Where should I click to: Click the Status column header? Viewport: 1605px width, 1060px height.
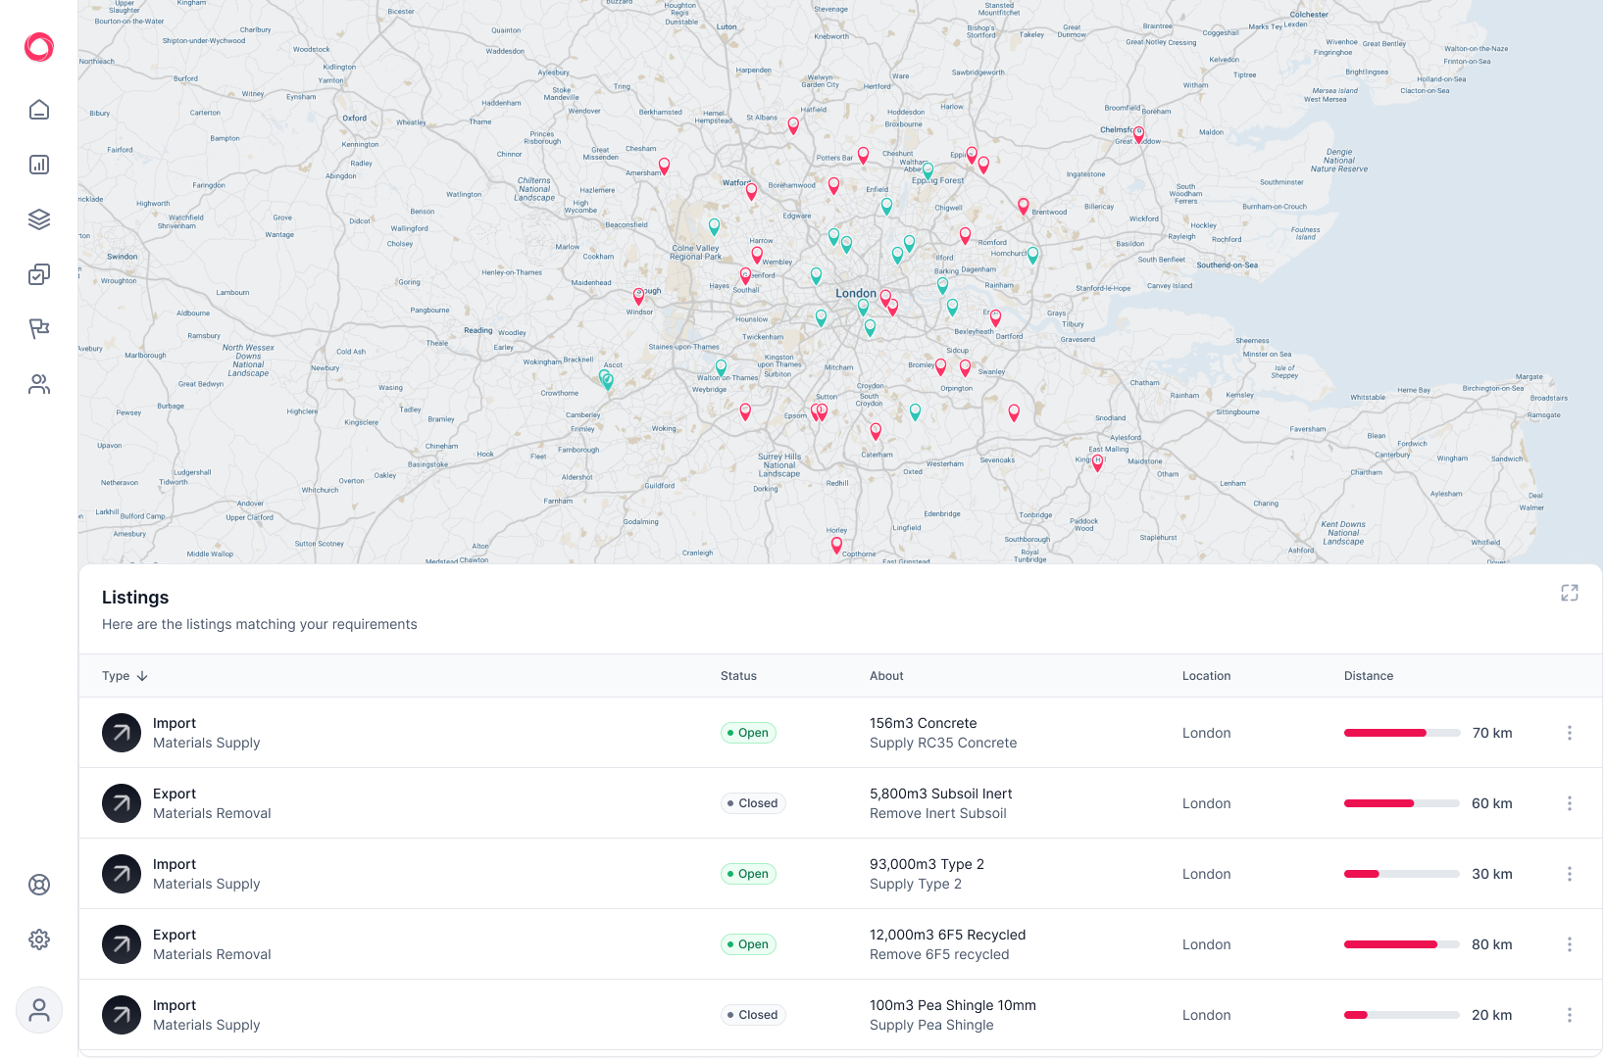click(x=738, y=676)
